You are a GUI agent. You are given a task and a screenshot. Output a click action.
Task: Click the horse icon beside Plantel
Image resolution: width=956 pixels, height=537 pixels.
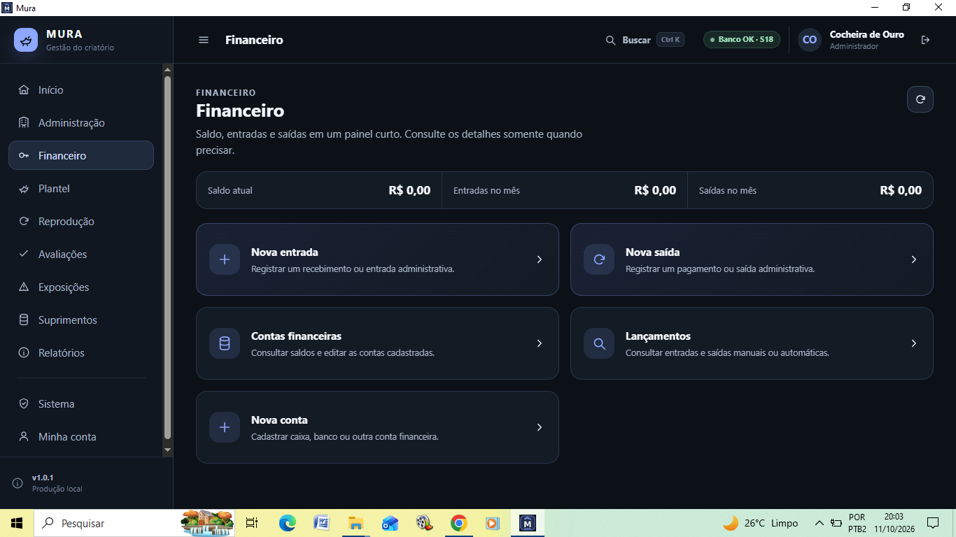pos(24,188)
